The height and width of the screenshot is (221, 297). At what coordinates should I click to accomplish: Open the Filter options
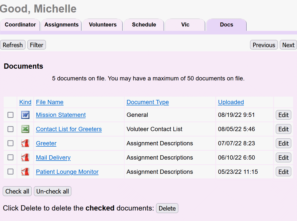tap(36, 45)
